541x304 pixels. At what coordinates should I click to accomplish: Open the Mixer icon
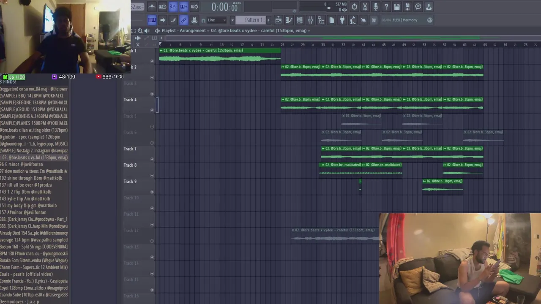(x=310, y=20)
